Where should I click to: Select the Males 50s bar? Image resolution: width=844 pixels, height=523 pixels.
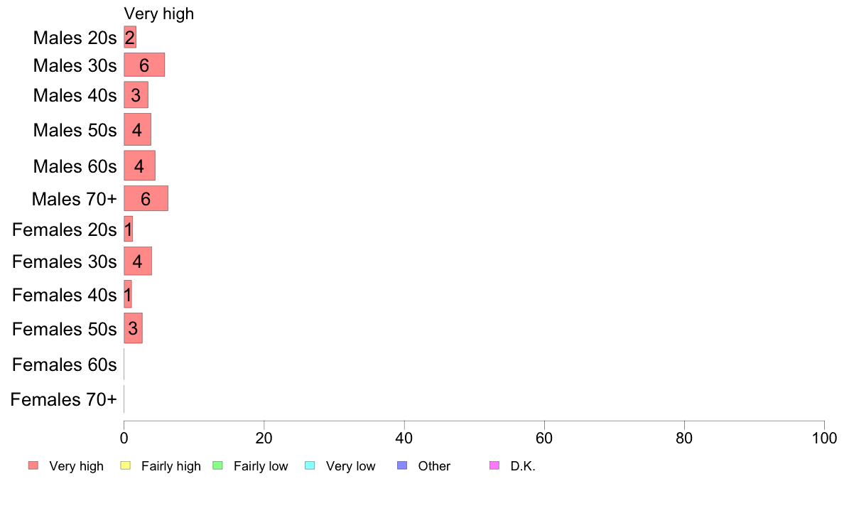coord(137,129)
